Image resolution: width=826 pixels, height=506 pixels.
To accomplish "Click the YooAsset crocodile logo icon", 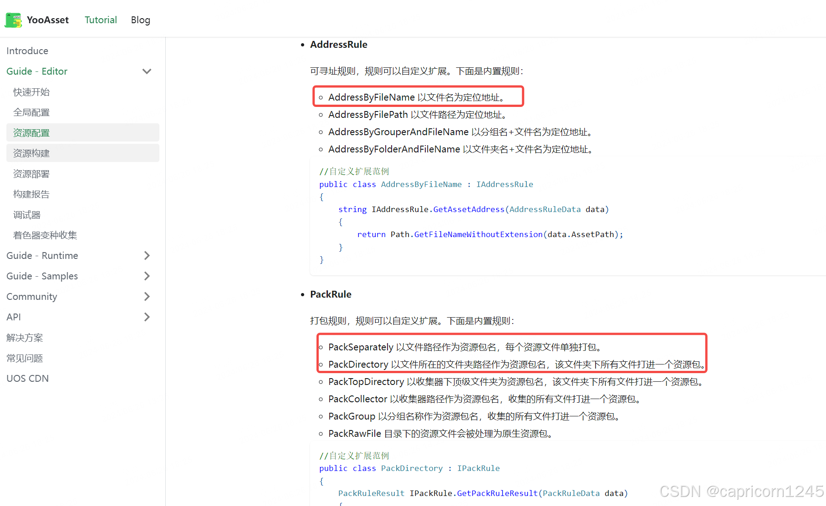I will click(13, 20).
